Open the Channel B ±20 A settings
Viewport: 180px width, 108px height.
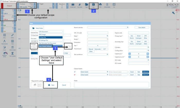click(8, 18)
